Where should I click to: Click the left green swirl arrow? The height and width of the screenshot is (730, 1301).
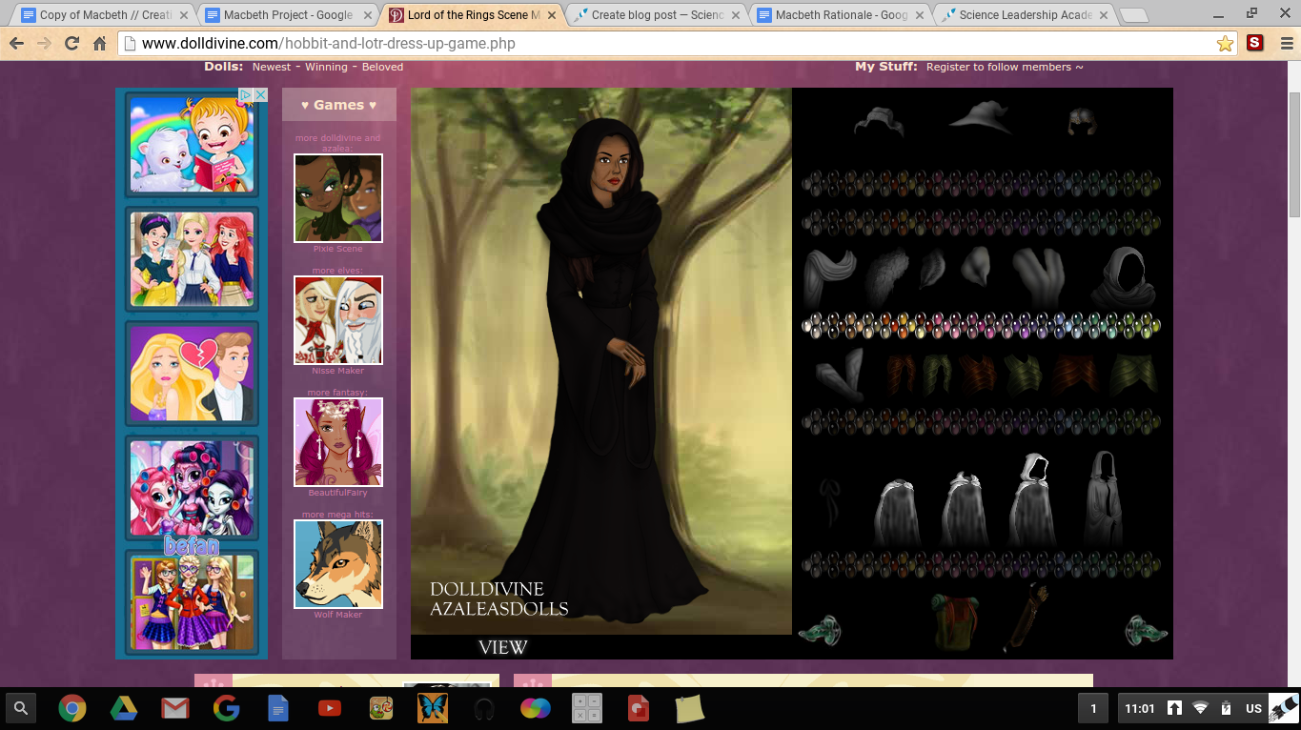(x=819, y=630)
